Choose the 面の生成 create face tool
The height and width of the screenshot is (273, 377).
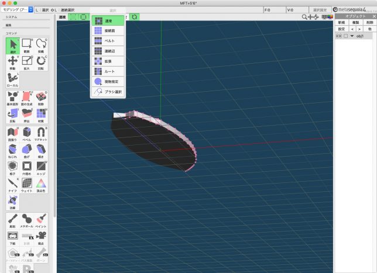(27, 98)
